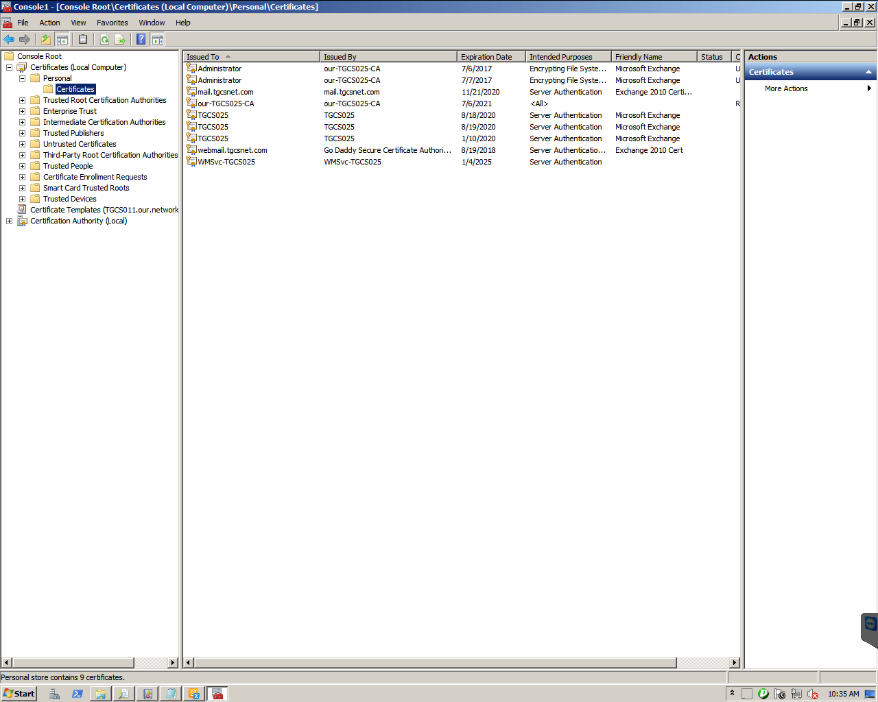Open More Actions submenu in Actions pane

(786, 88)
